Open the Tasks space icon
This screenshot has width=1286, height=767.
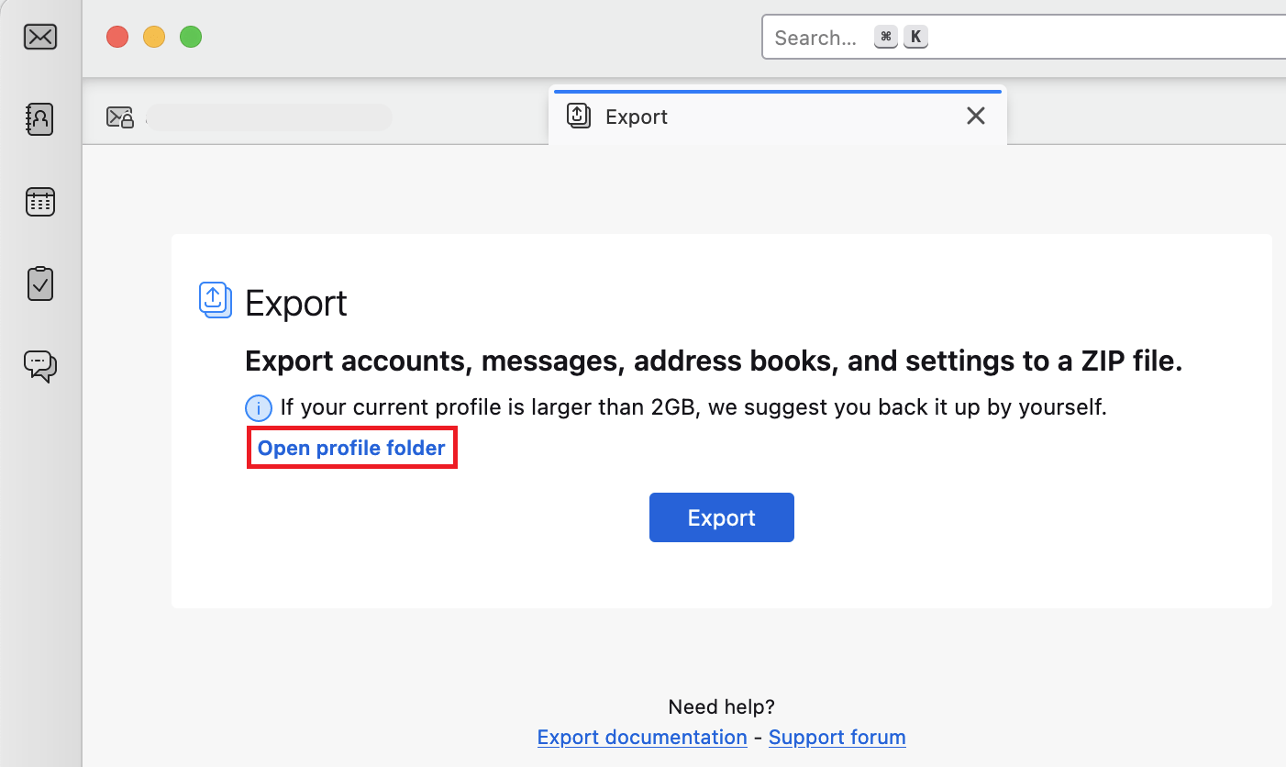point(40,283)
